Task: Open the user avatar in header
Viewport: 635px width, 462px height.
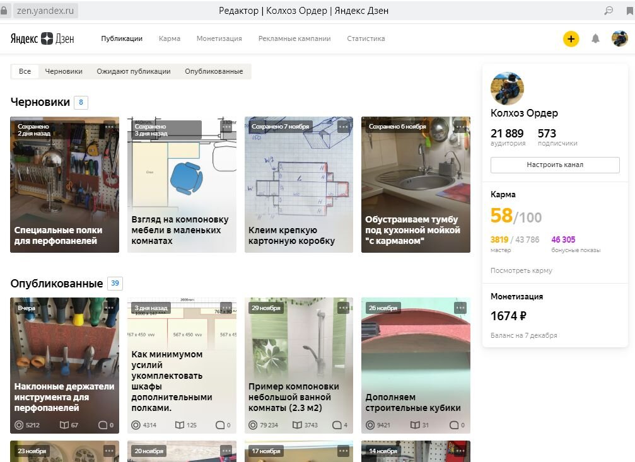Action: [619, 39]
